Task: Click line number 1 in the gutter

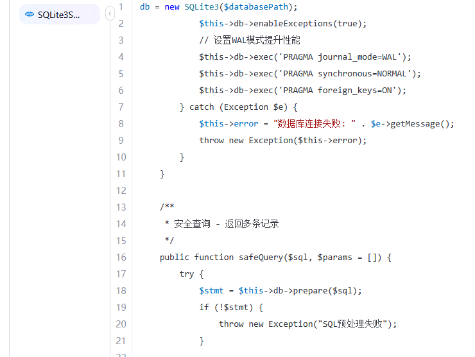Action: tap(121, 7)
